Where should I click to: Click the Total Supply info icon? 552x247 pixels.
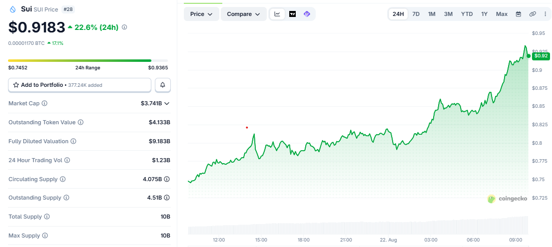(47, 217)
